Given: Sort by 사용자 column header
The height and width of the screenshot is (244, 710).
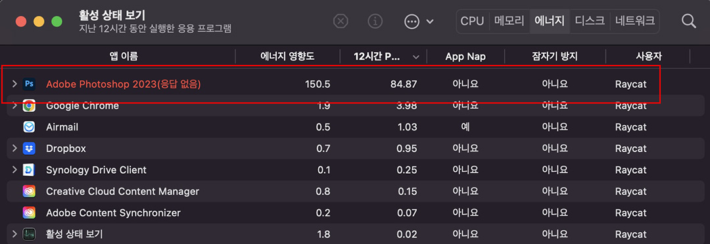Looking at the screenshot, I should pos(648,56).
